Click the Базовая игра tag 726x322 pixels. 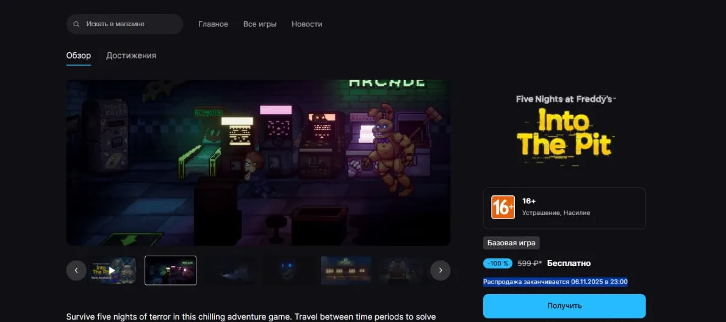[511, 243]
